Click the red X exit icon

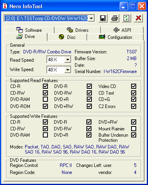pos(138,18)
